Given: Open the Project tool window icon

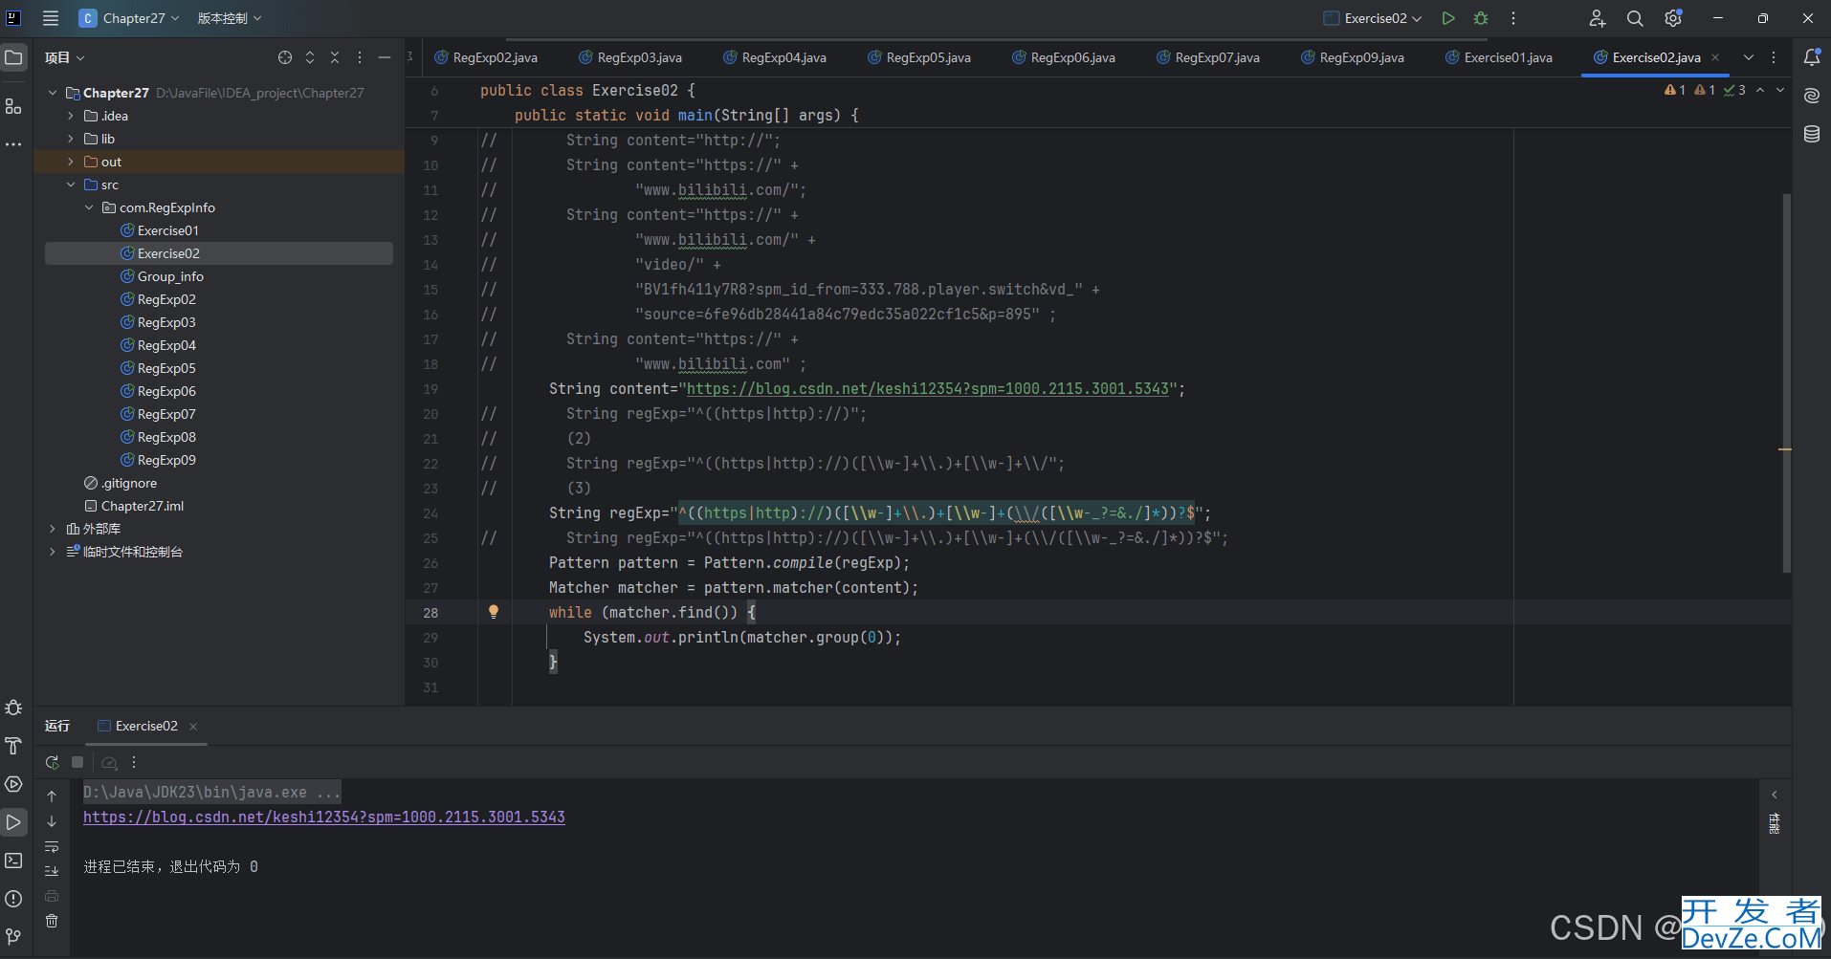Looking at the screenshot, I should click(x=13, y=57).
